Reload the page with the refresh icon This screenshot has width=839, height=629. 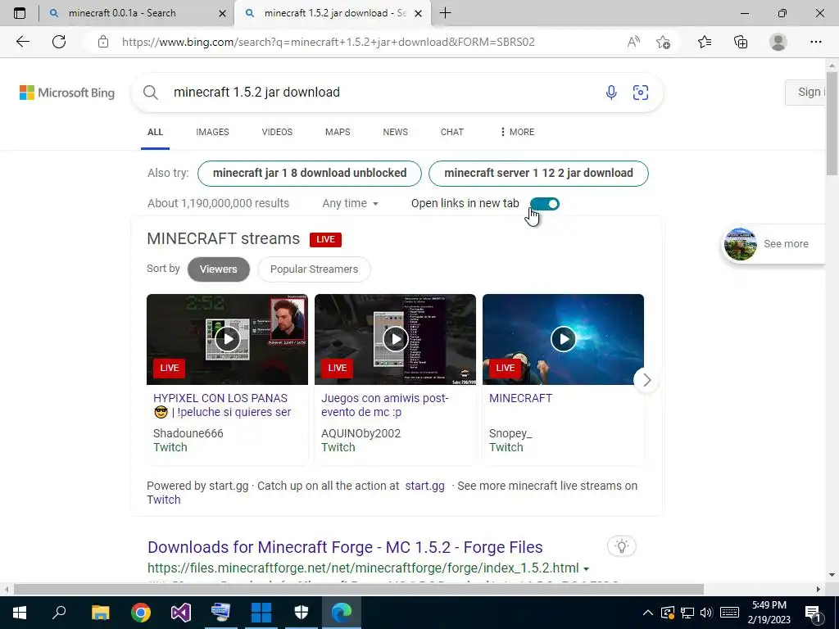pos(59,42)
